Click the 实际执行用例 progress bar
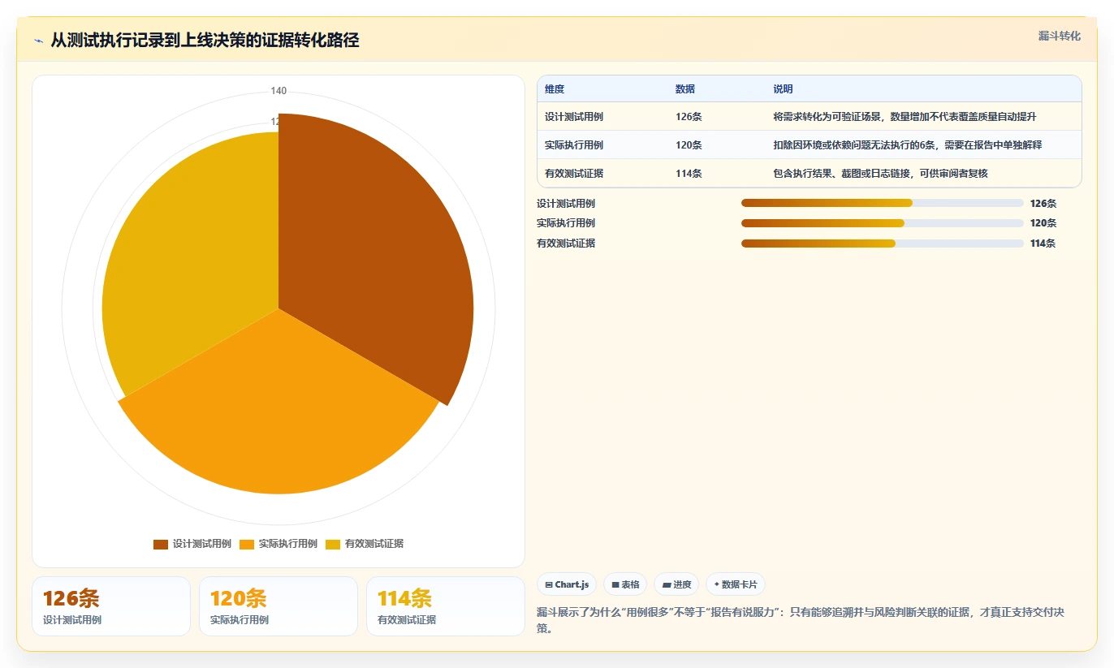Image resolution: width=1114 pixels, height=668 pixels. tap(882, 223)
